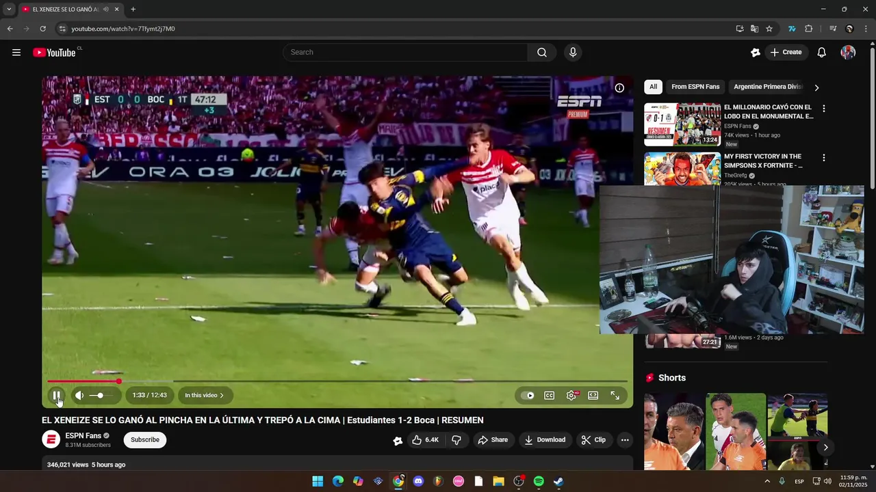Open the YouTube notifications bell
Image resolution: width=876 pixels, height=492 pixels.
coord(822,53)
